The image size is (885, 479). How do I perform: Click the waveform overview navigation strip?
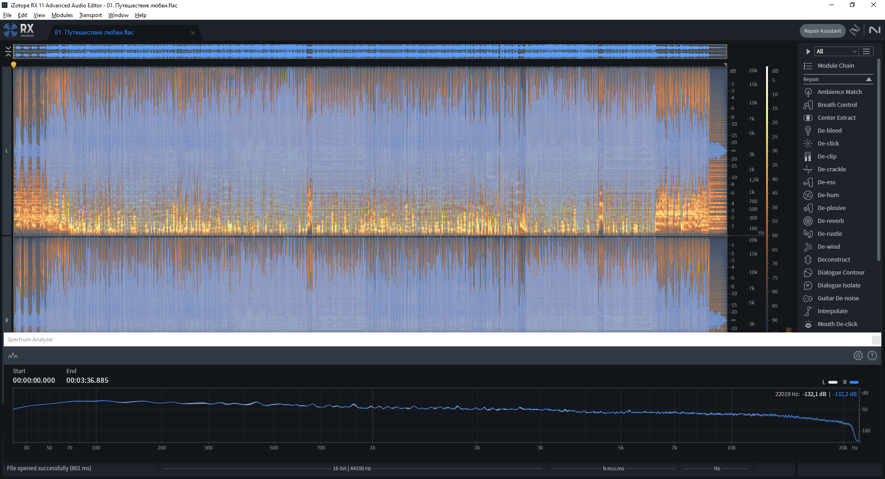[370, 51]
